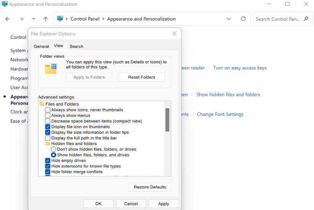Screen dimensions: 314x210
Task: Select Show hidden files, folders, and drives
Action: point(53,155)
